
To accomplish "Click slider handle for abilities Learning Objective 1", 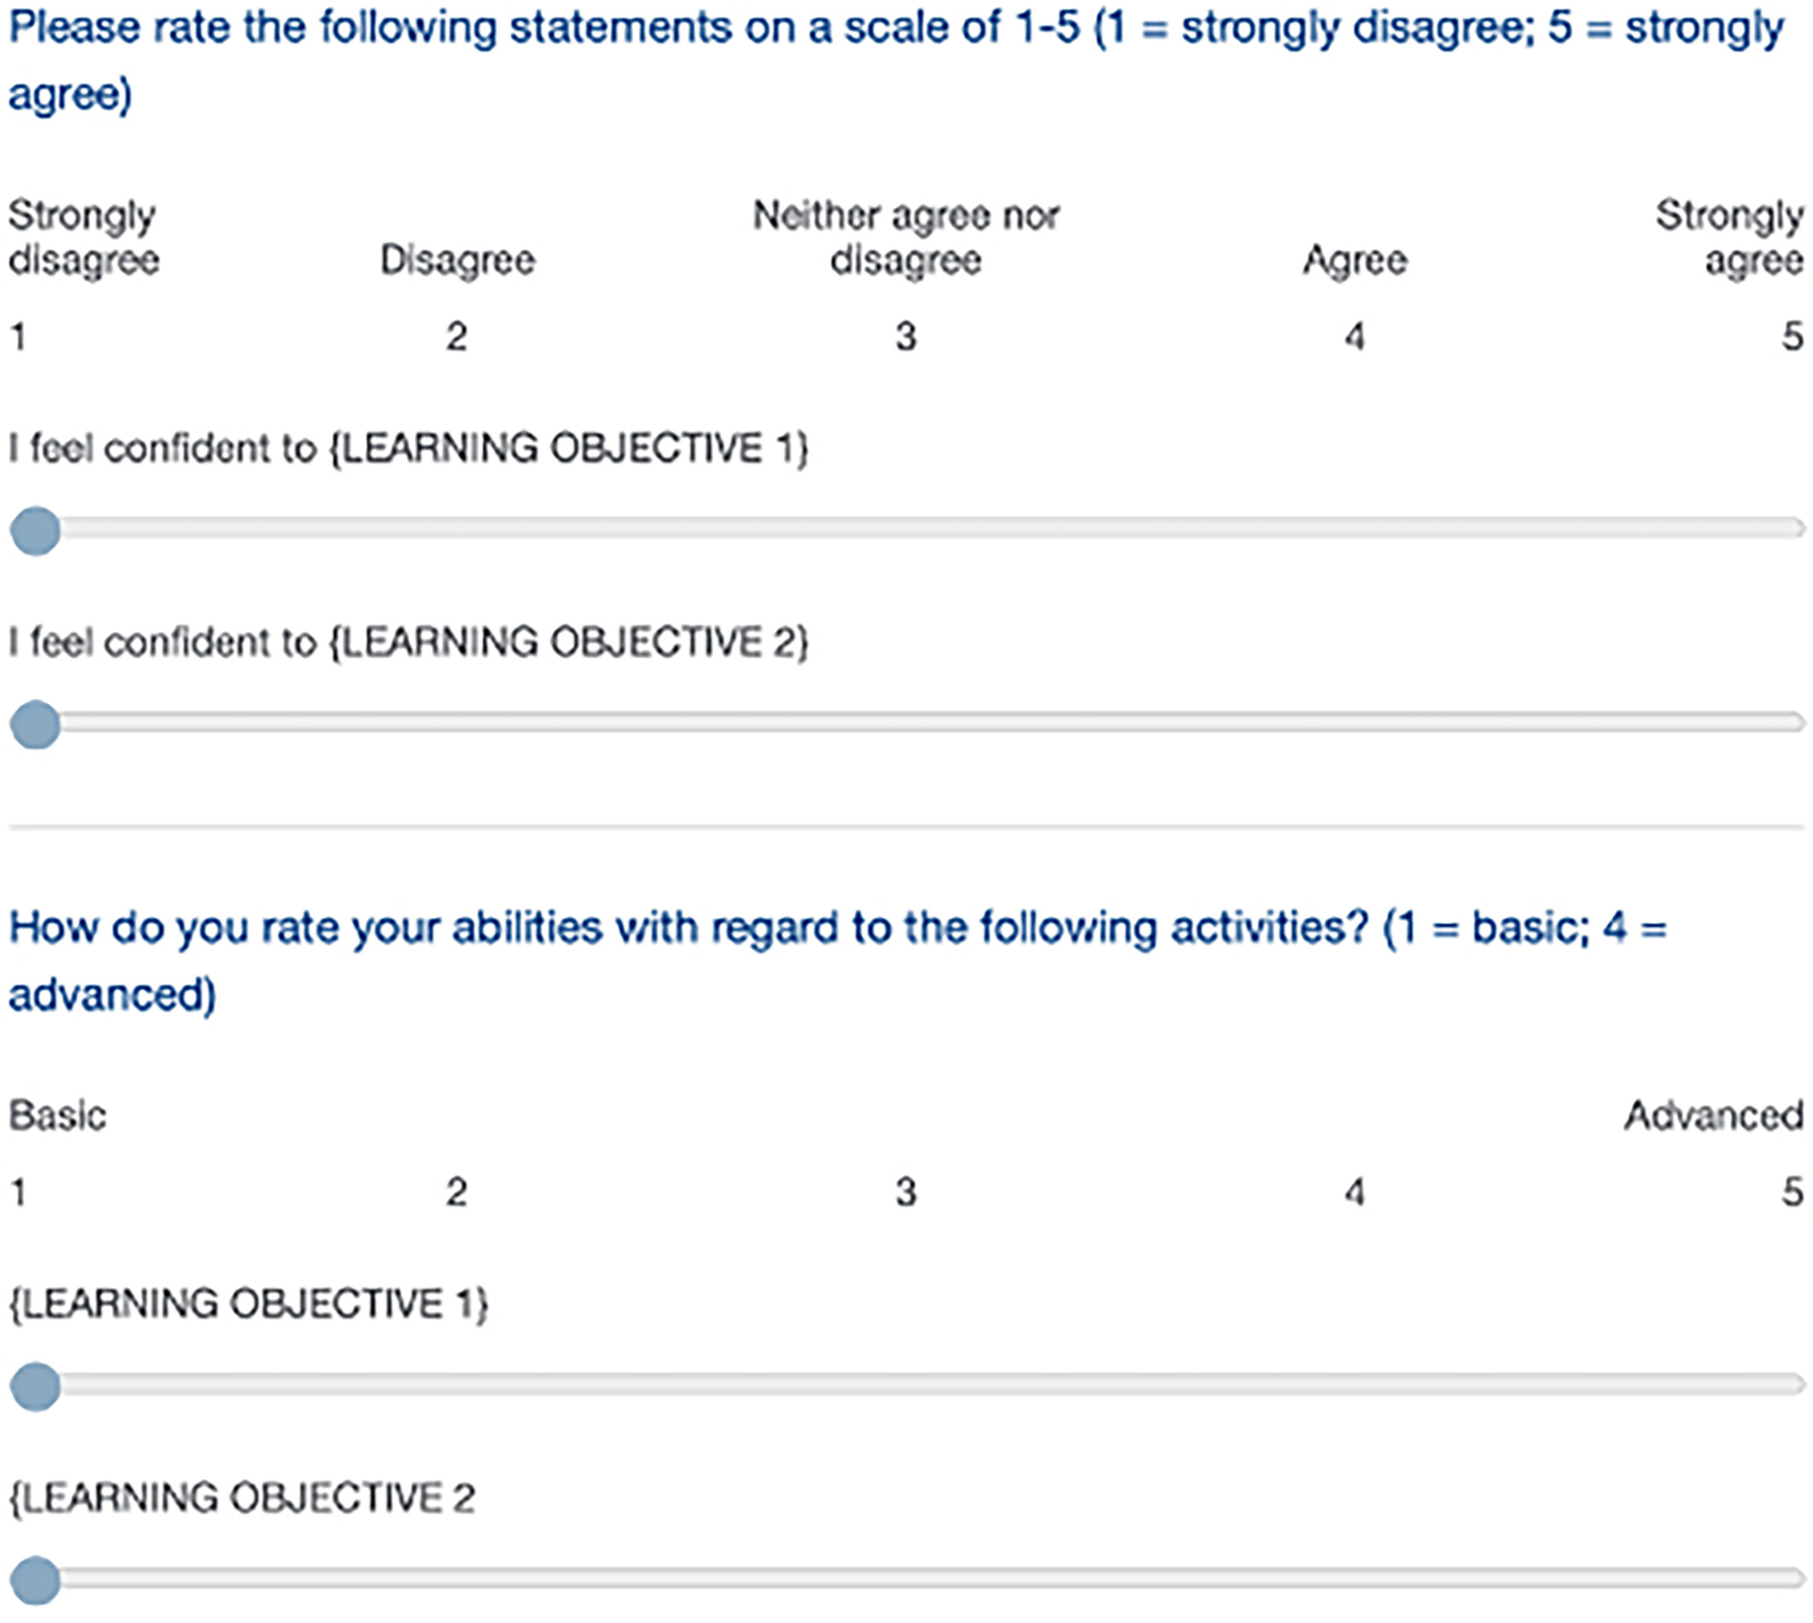I will click(x=36, y=1387).
